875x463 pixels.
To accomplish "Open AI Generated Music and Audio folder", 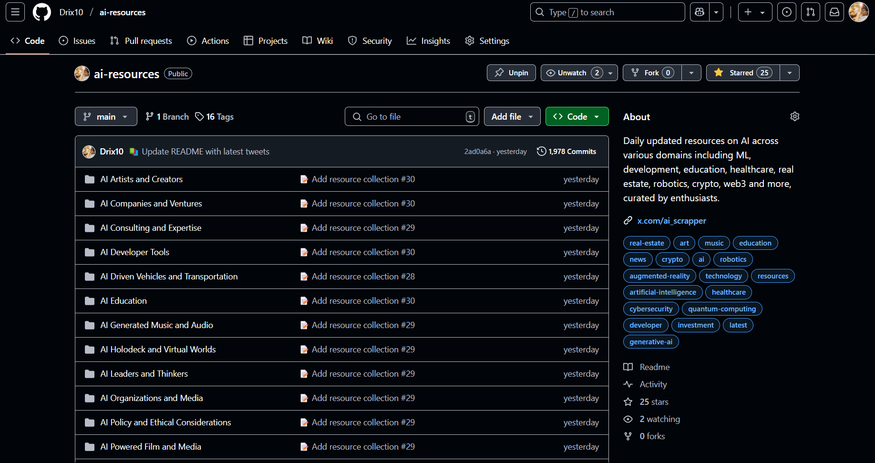I will (157, 325).
